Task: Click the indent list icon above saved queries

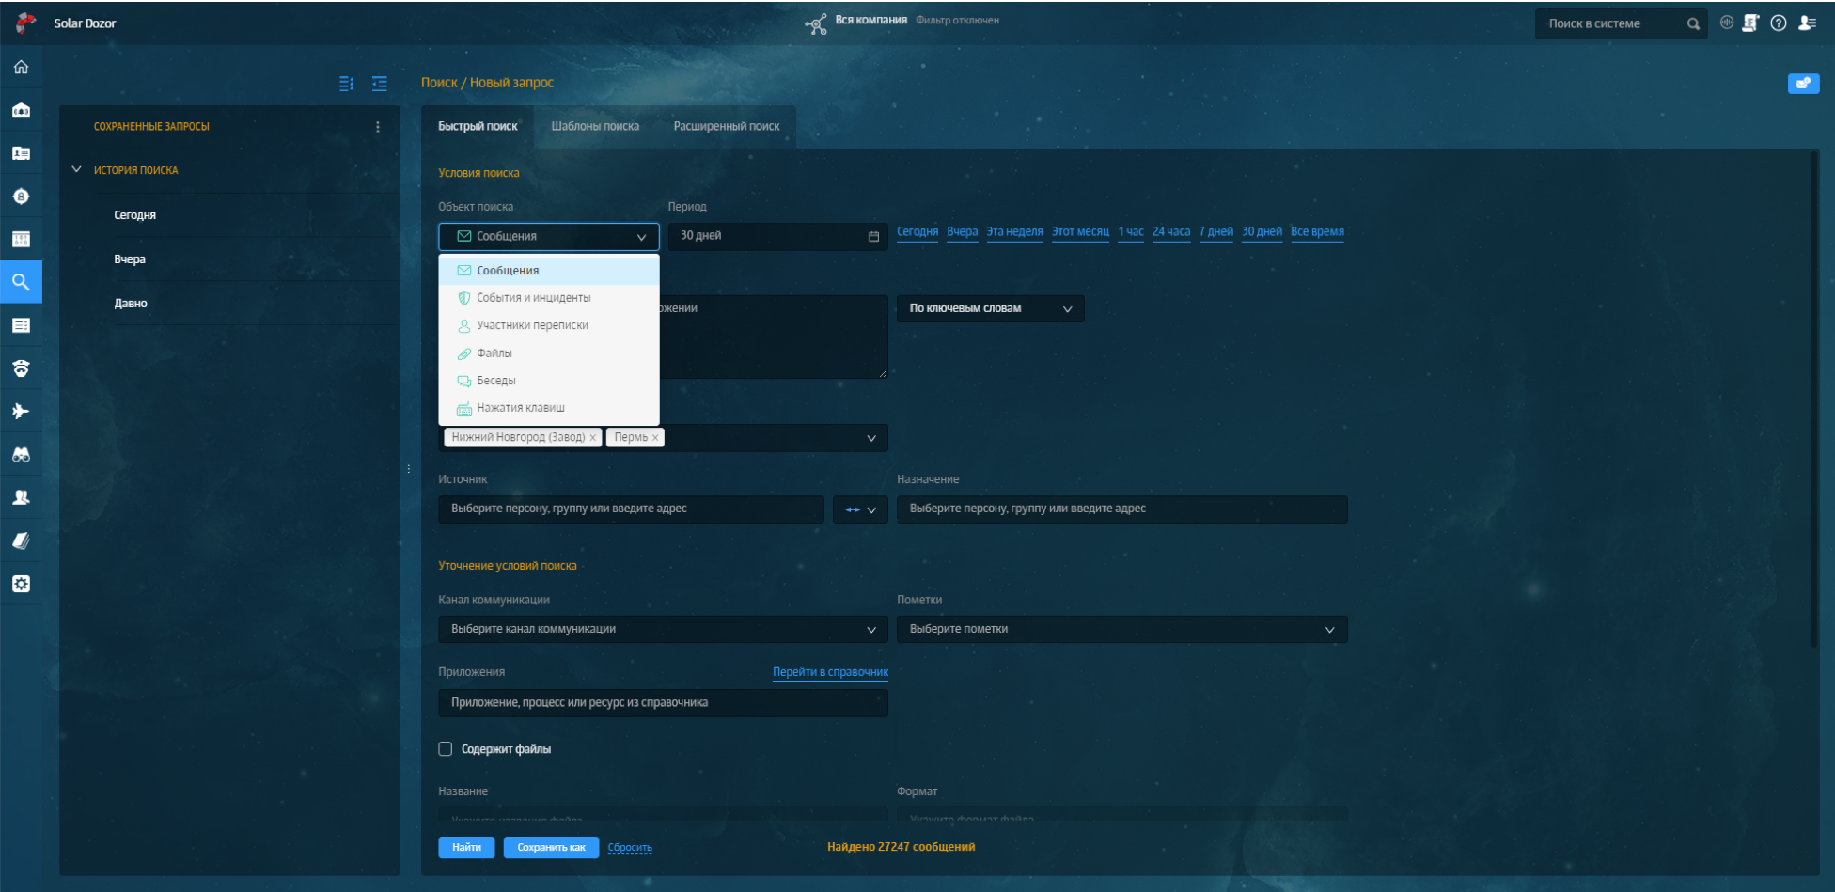Action: 380,84
